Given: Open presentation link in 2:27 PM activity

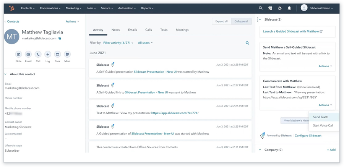Looking at the screenshot, I should 146,92.
